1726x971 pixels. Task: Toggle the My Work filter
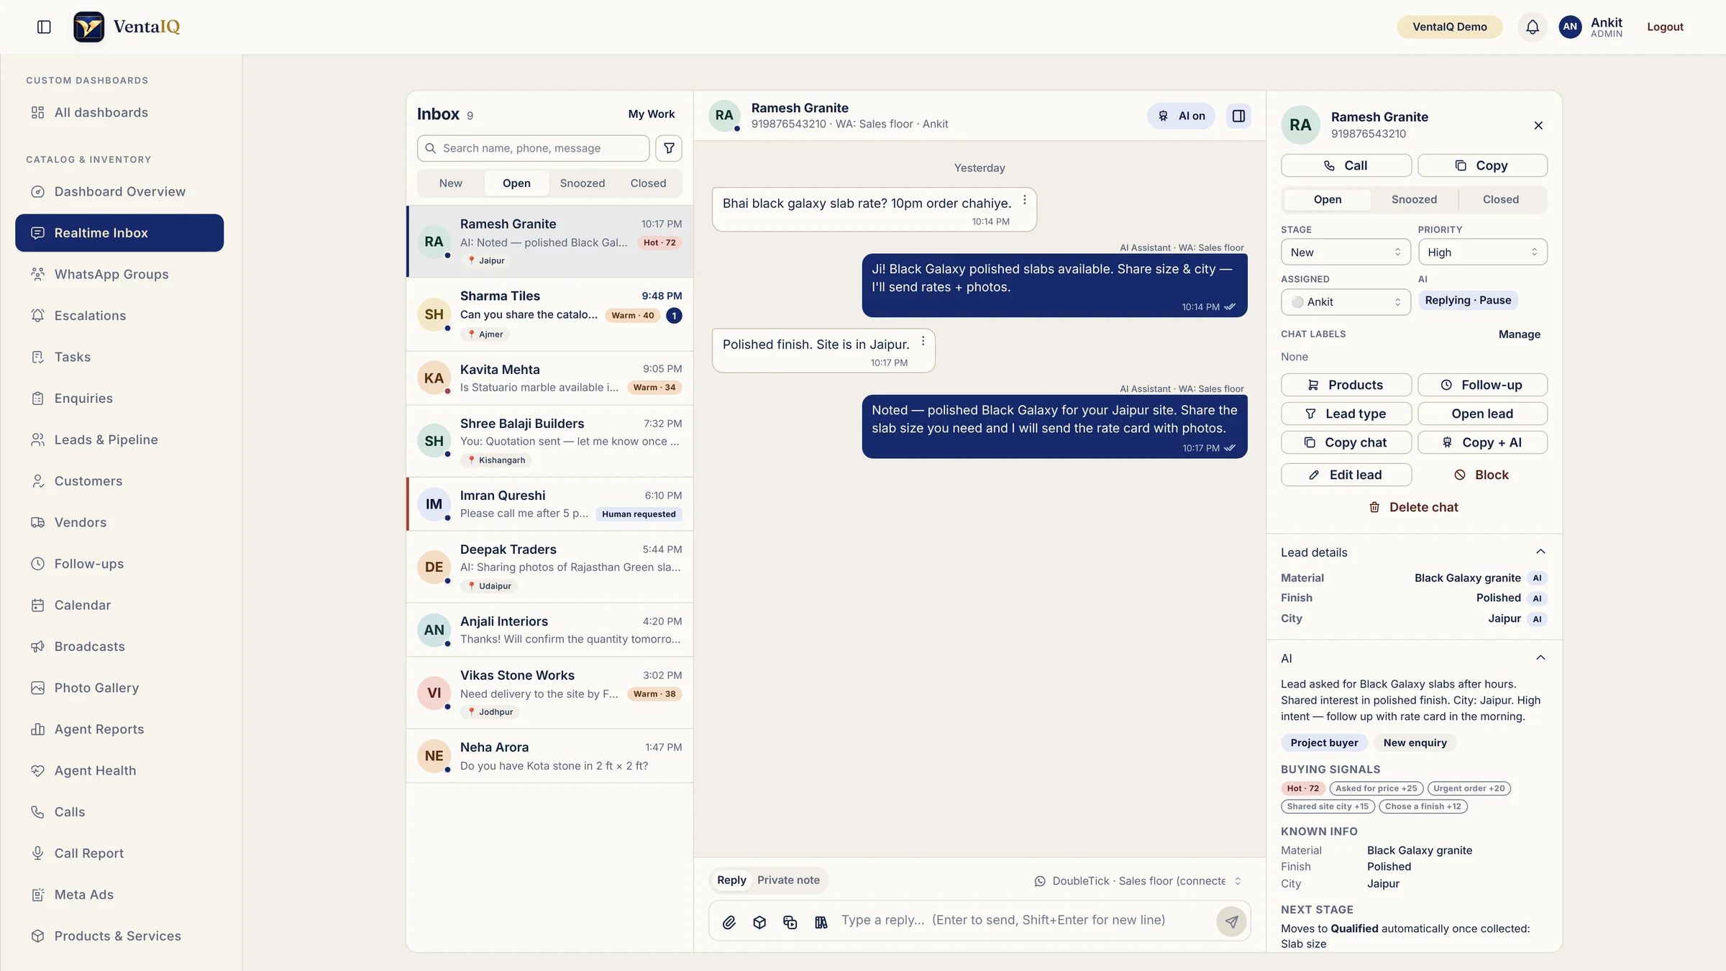coord(652,114)
